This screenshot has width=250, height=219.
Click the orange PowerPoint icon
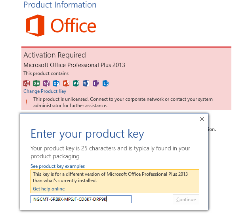[x=66, y=83]
